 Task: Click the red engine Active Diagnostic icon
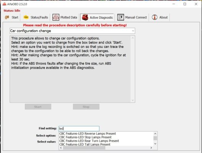pos(85,17)
